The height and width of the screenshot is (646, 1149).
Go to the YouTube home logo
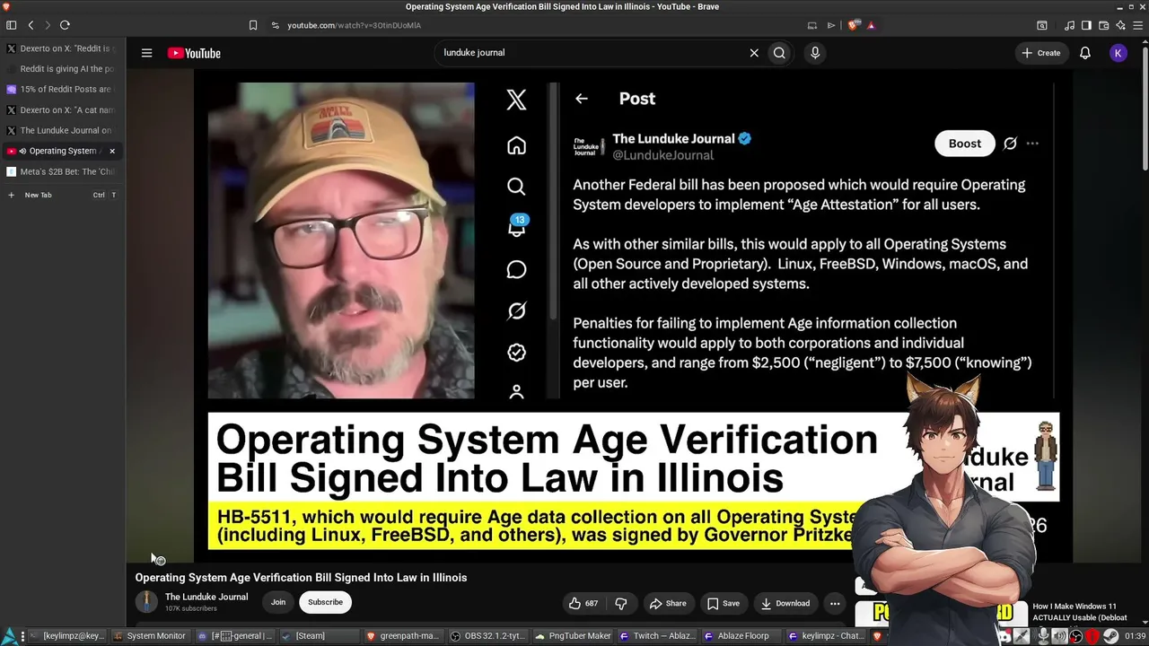(x=194, y=53)
